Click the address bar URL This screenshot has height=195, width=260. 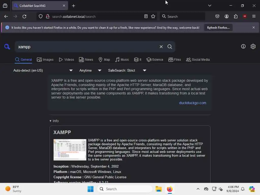tap(74, 17)
